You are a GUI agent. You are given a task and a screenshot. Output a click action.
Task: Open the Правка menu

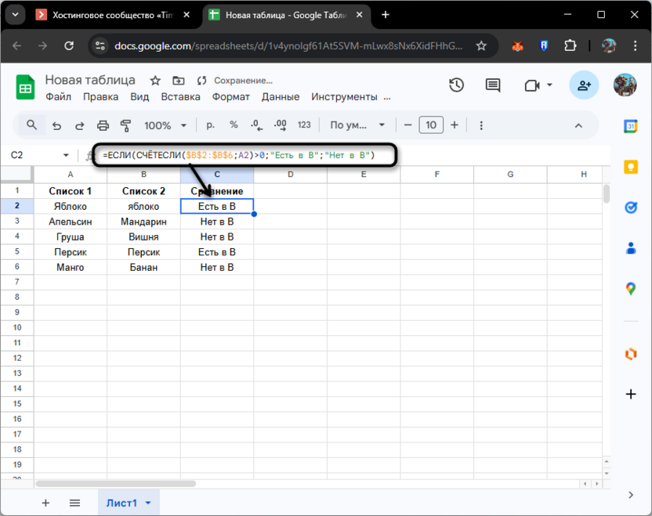pos(100,97)
